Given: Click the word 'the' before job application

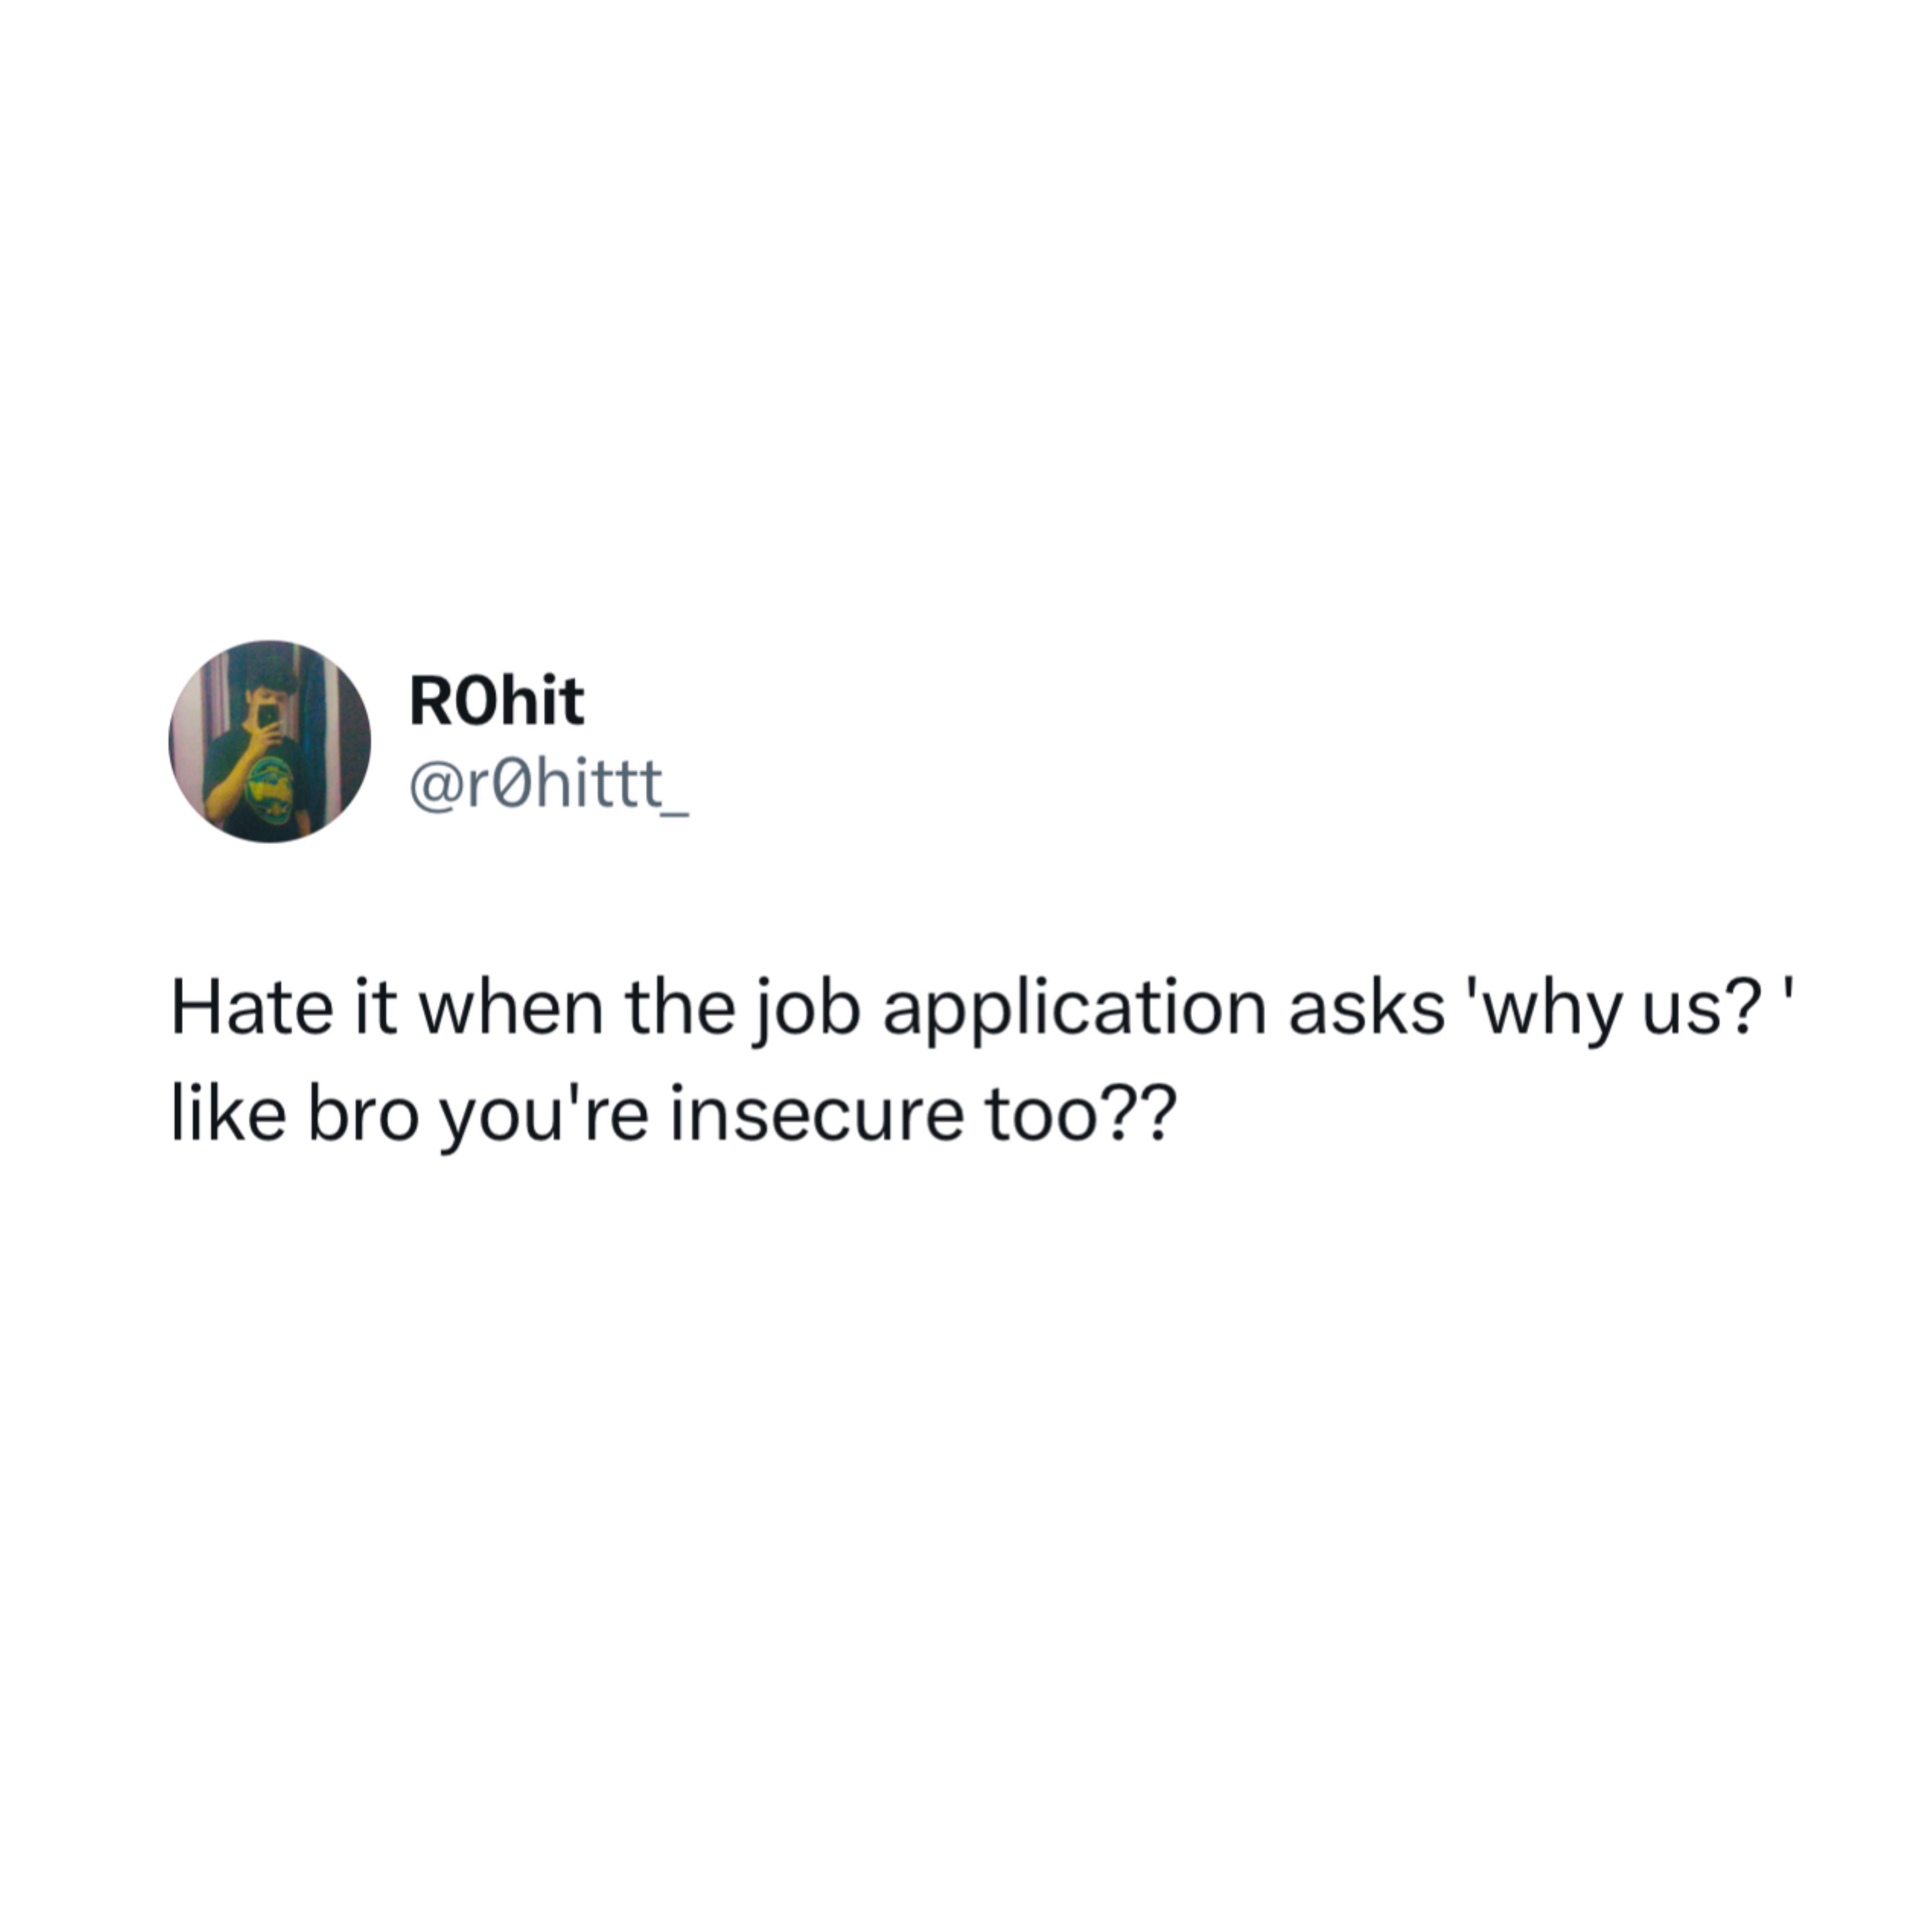Looking at the screenshot, I should 681,1007.
